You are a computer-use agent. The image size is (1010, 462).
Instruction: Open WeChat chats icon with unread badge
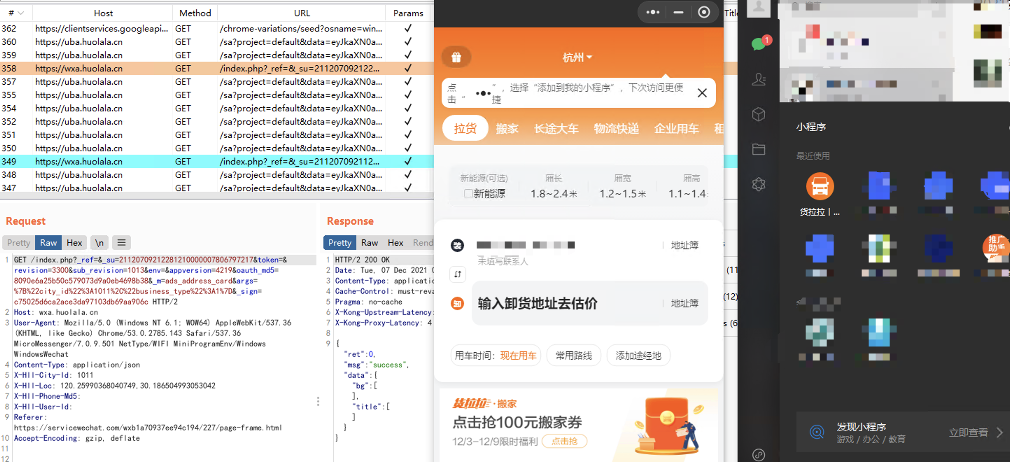pos(759,43)
